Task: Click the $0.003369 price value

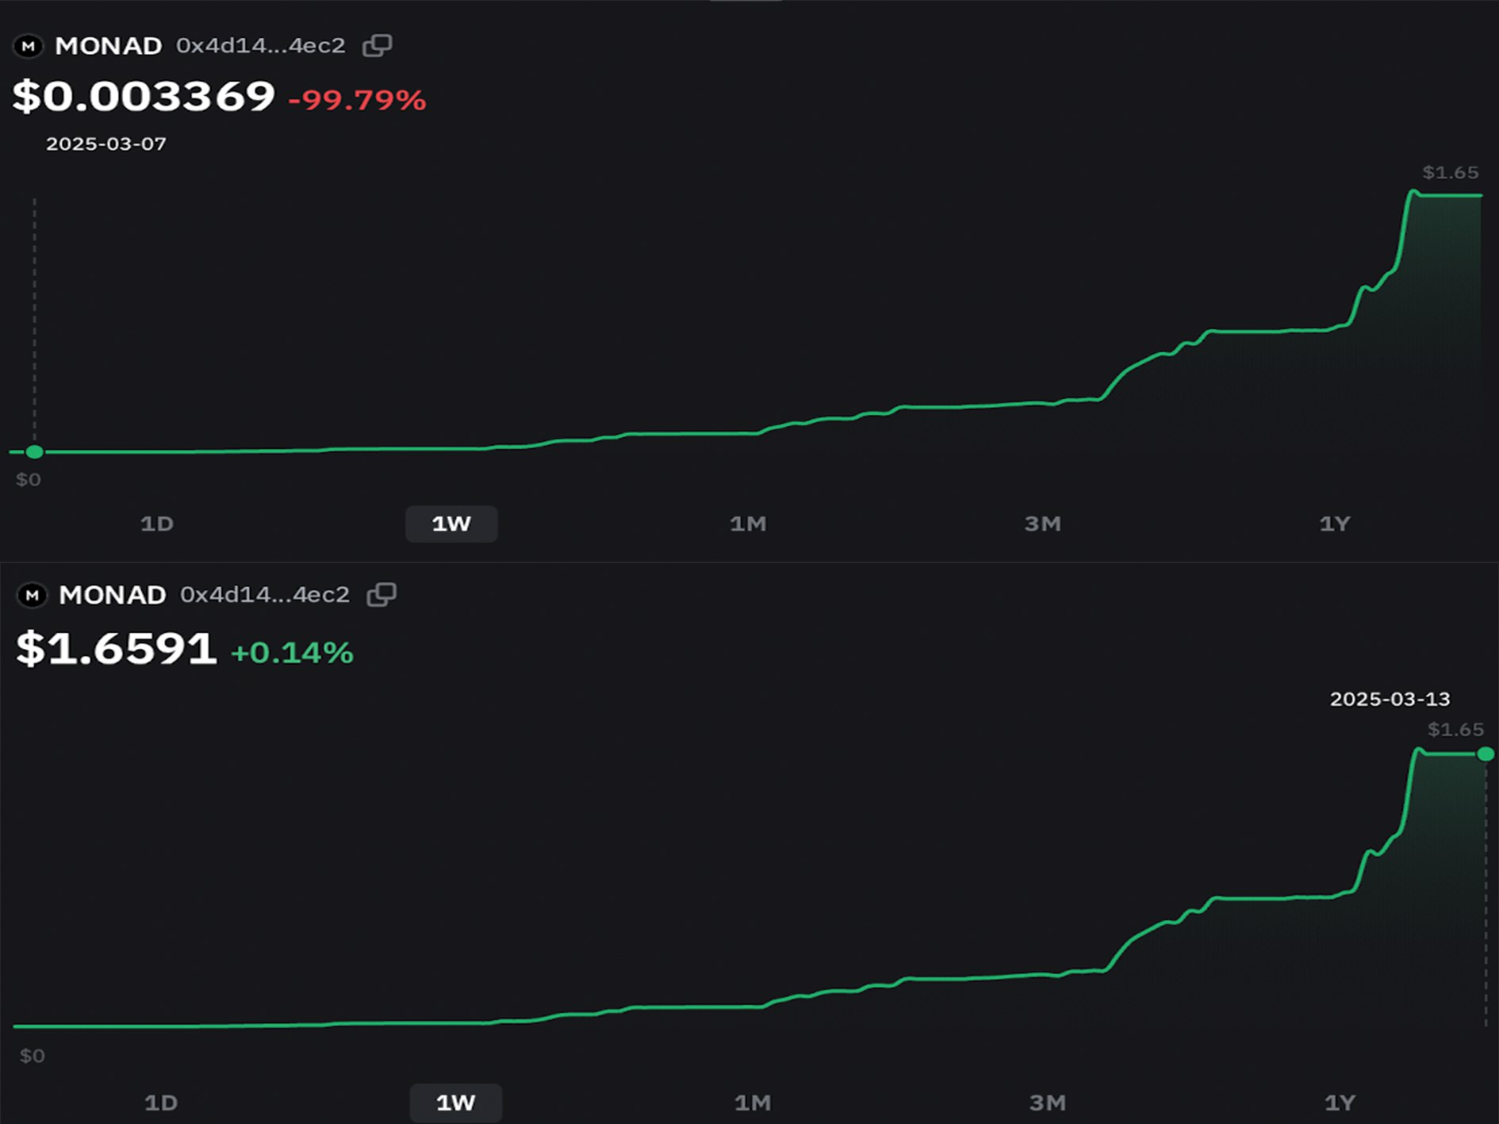Action: 144,97
